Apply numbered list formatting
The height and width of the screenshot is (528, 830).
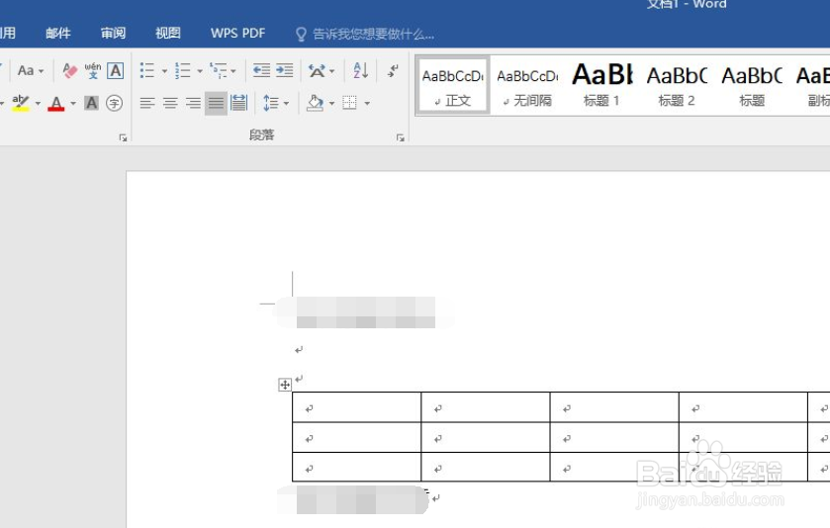183,70
